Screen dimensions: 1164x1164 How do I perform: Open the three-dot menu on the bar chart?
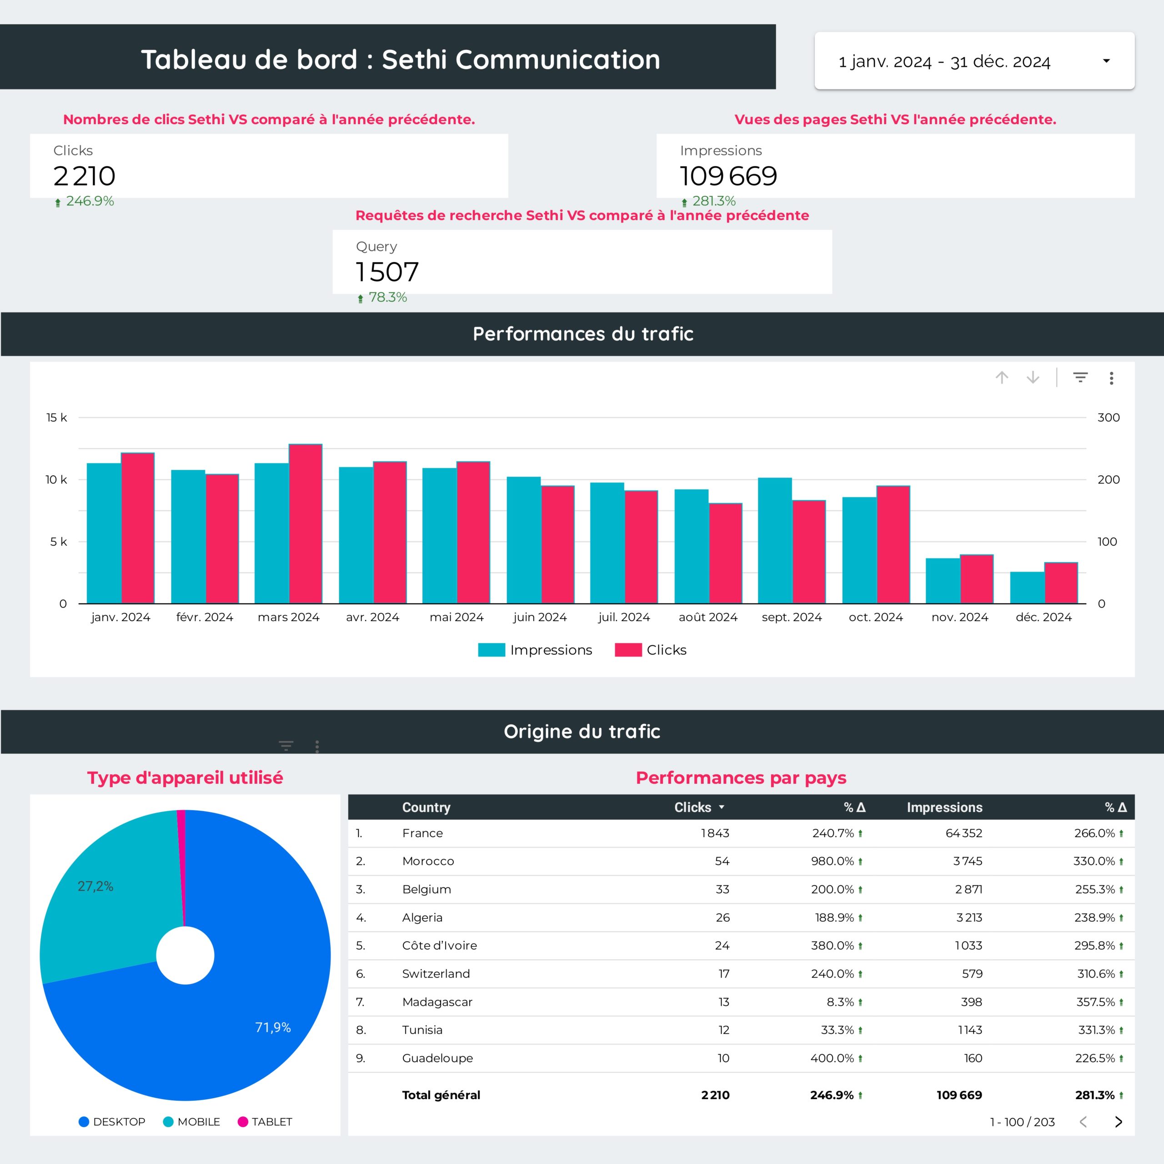tap(1112, 378)
